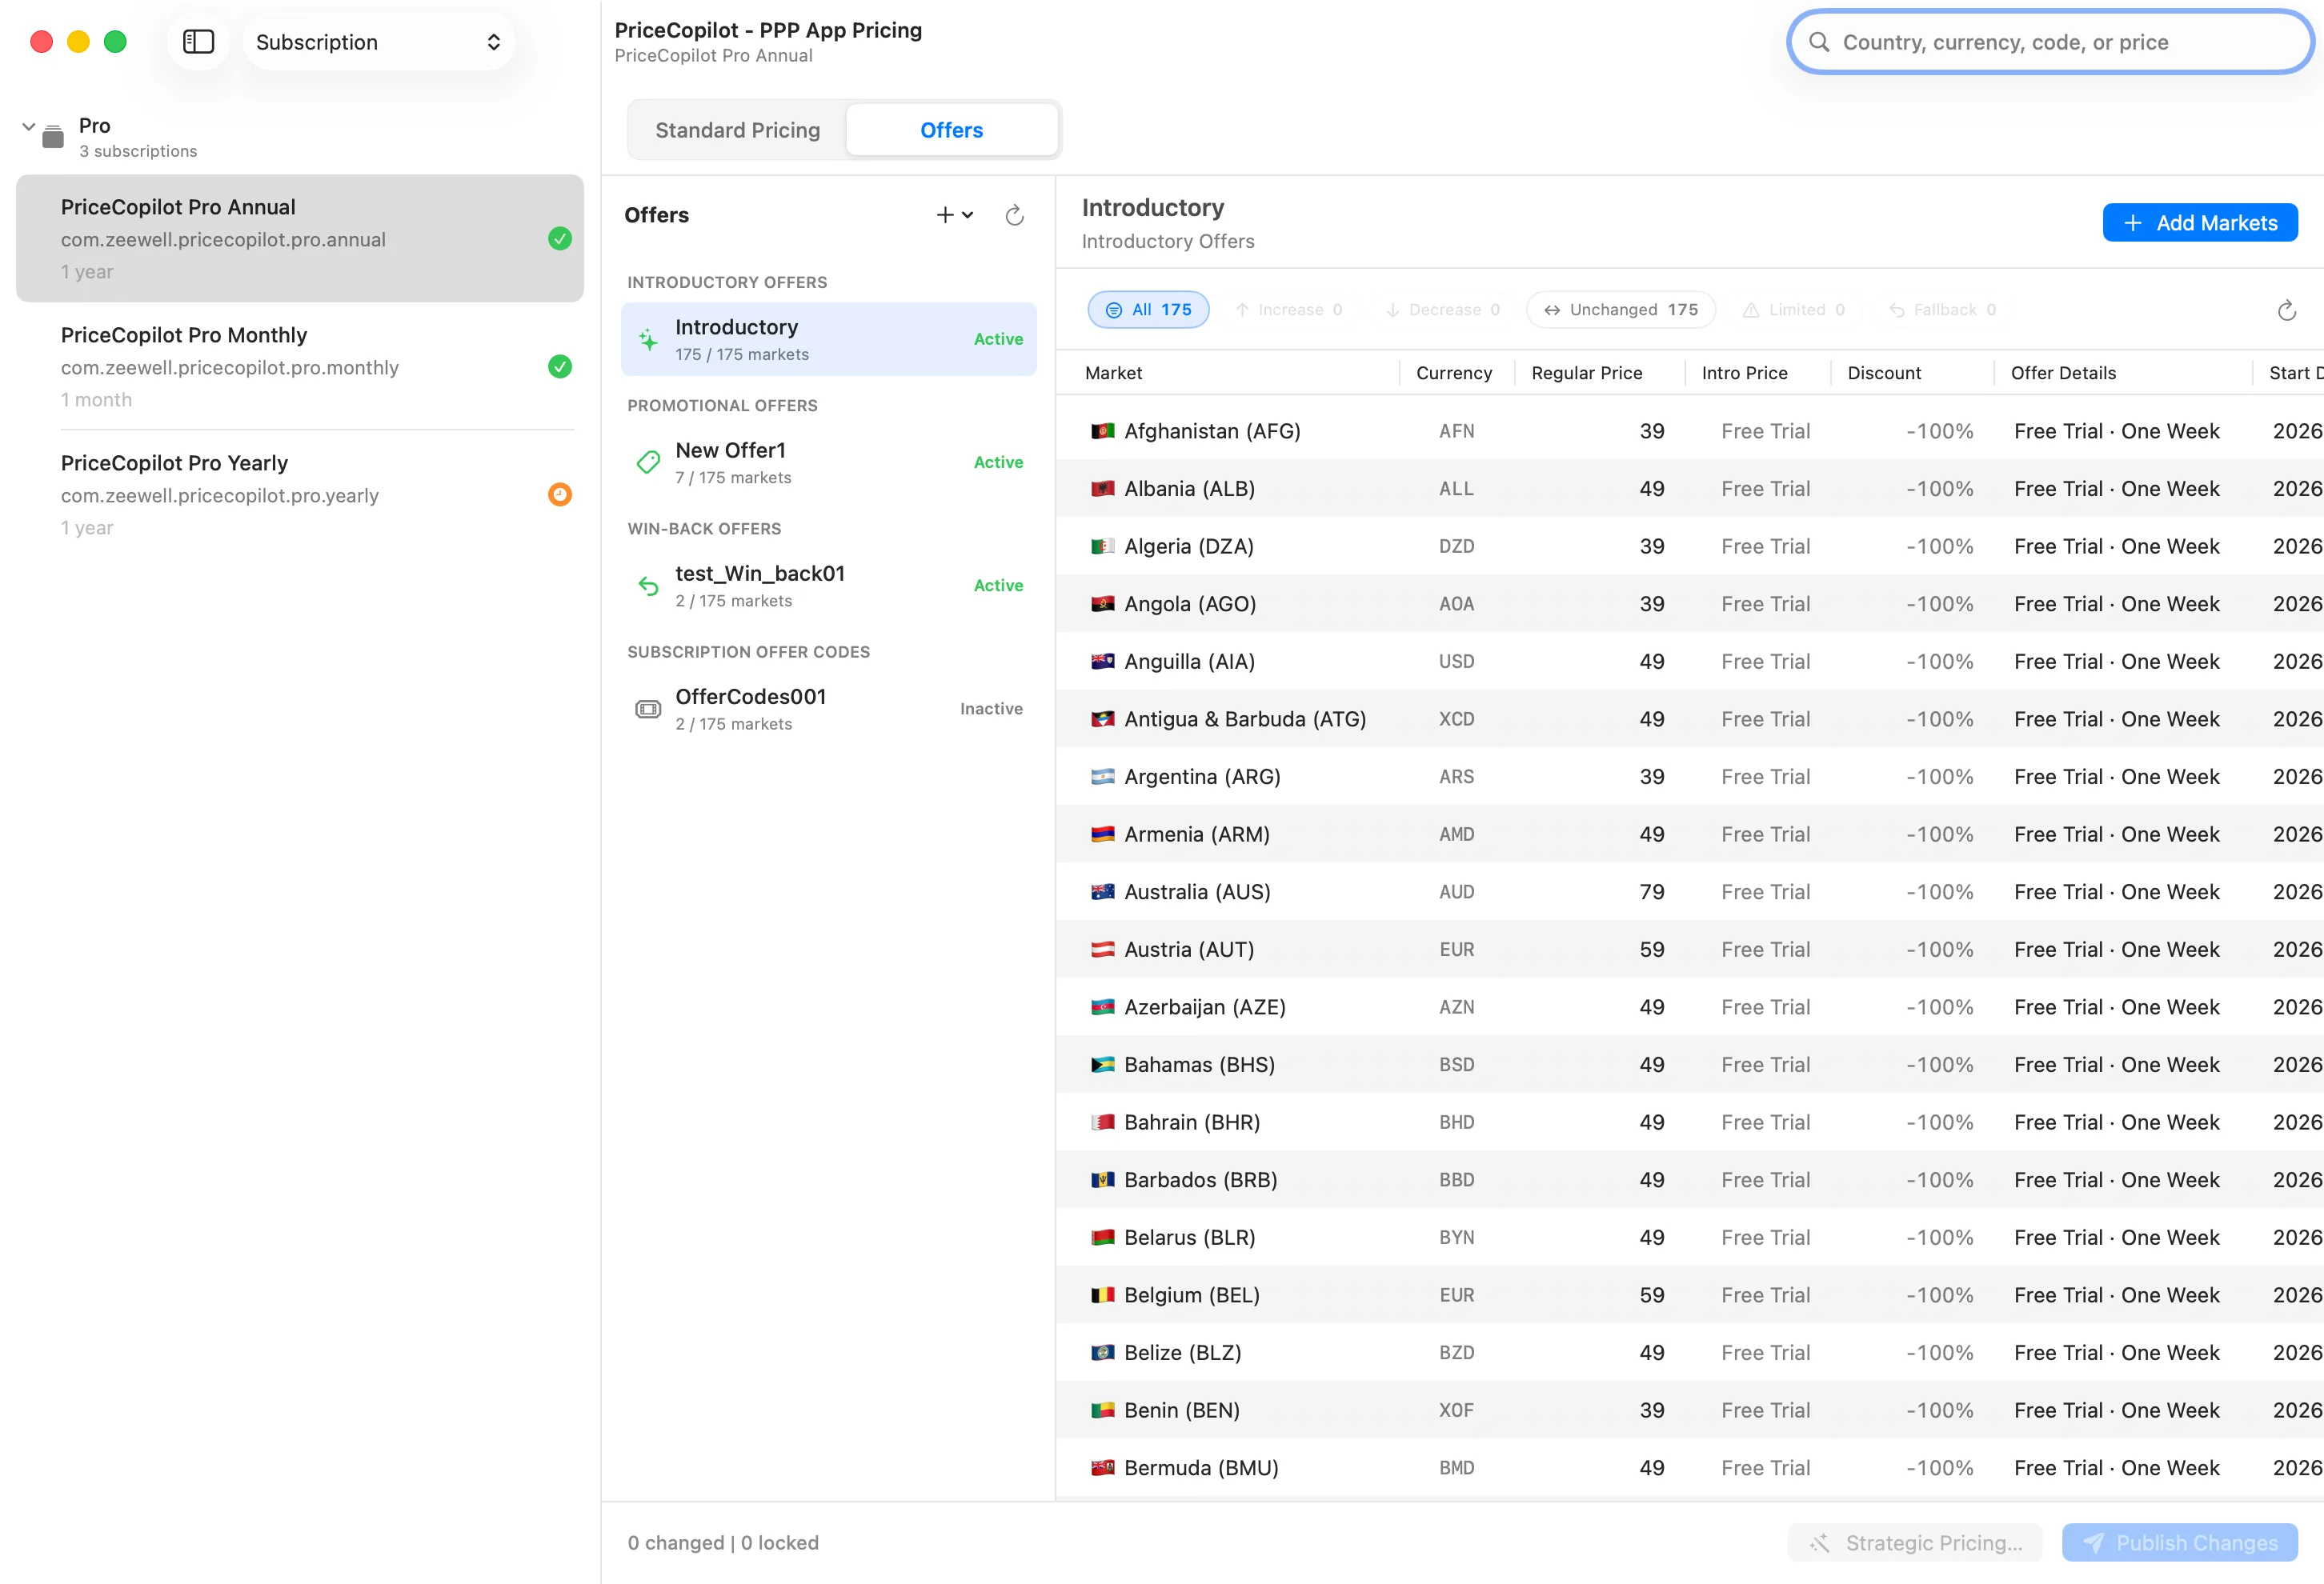Refresh the markets table
Image resolution: width=2324 pixels, height=1584 pixels.
tap(2286, 311)
